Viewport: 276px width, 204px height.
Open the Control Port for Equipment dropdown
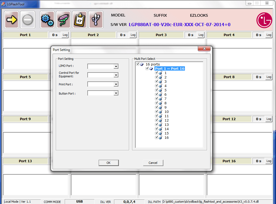[x=116, y=75]
